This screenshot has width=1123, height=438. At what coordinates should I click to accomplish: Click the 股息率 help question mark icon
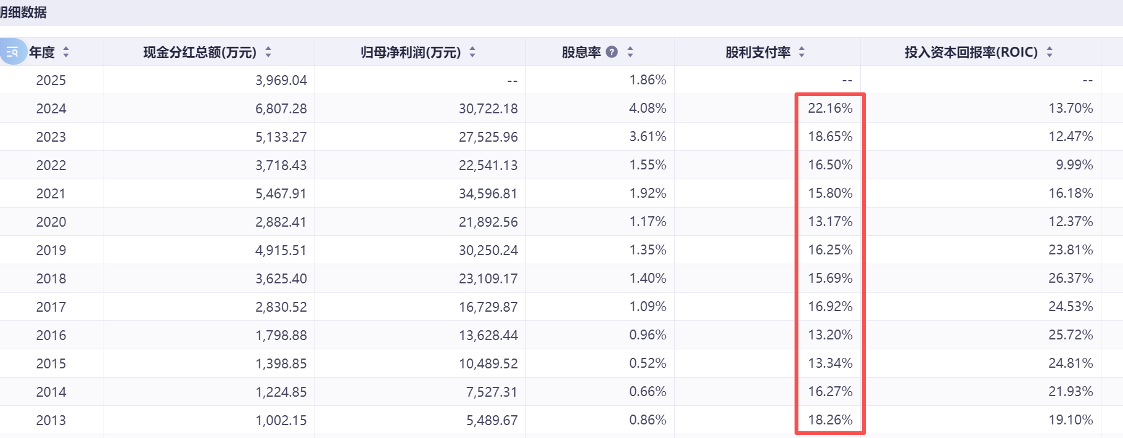tap(612, 52)
